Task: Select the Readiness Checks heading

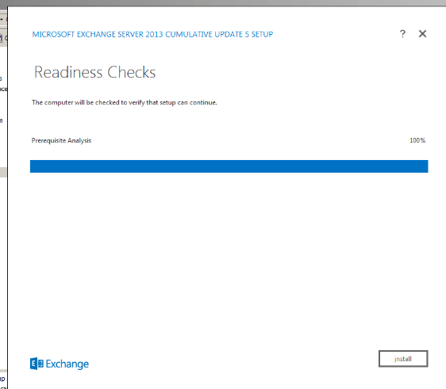Action: click(x=95, y=72)
